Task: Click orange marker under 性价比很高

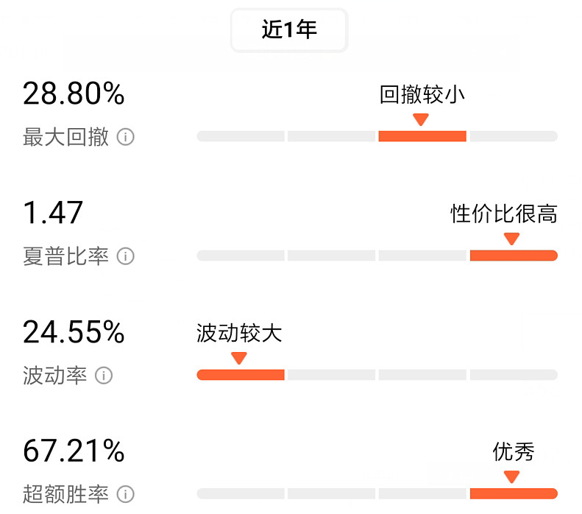Action: 511,239
